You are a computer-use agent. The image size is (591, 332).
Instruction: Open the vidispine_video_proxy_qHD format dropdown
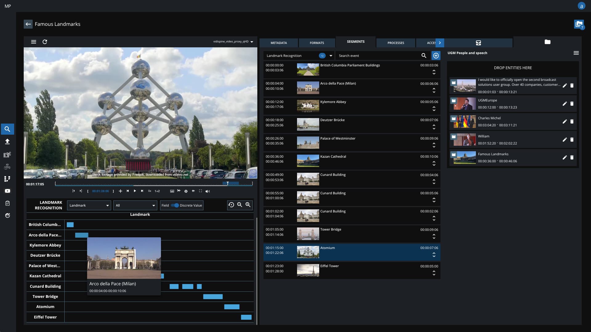[233, 41]
